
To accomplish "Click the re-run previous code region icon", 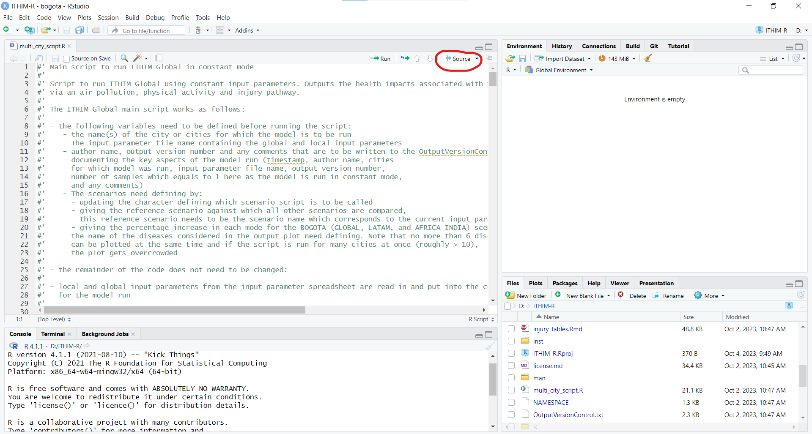I will [x=405, y=58].
